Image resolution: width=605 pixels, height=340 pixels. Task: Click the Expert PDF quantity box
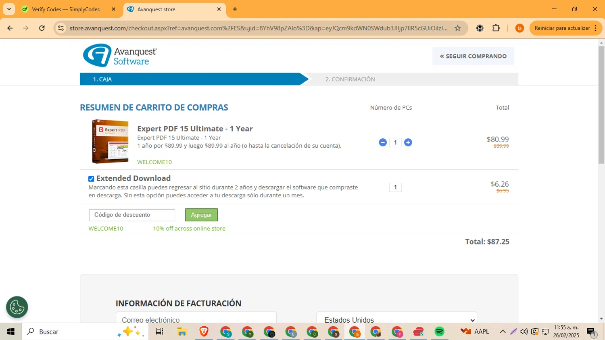pyautogui.click(x=395, y=142)
